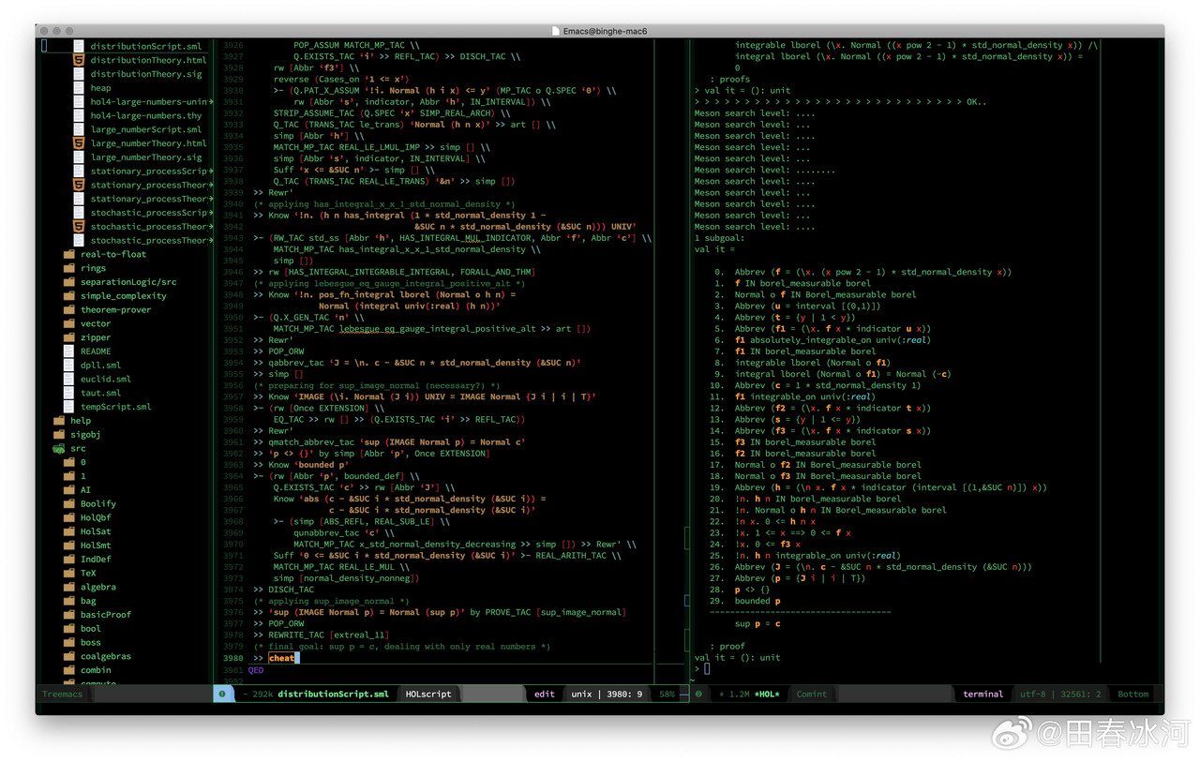Click the terminal label in the right mode line

click(982, 694)
